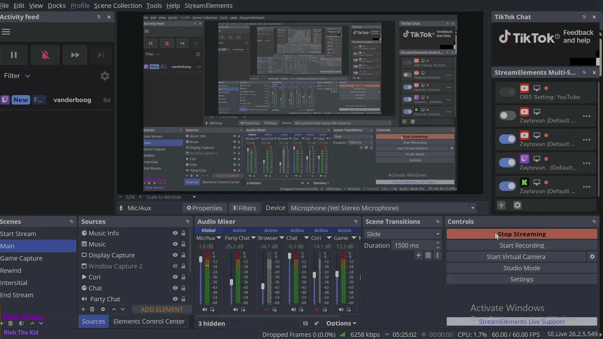This screenshot has width=603, height=339.
Task: Open Virtual Camera configuration gear
Action: pos(592,257)
